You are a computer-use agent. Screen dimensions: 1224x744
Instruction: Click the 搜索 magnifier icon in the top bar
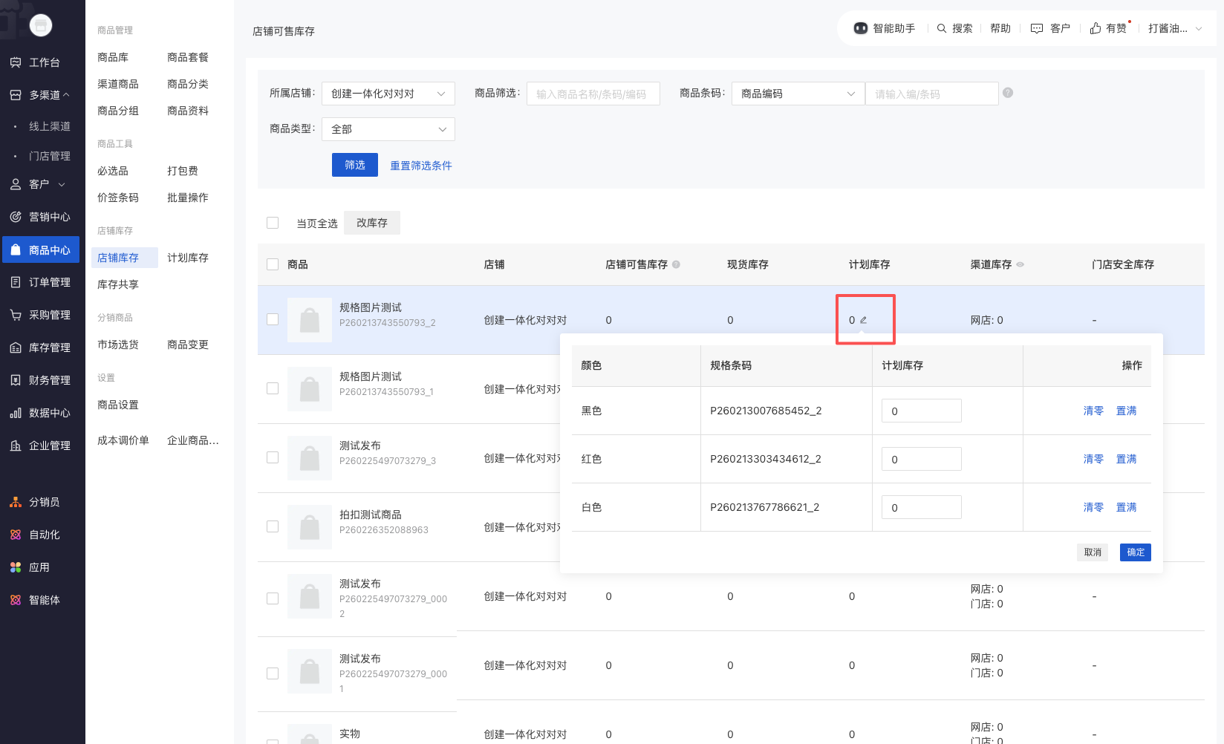tap(942, 28)
